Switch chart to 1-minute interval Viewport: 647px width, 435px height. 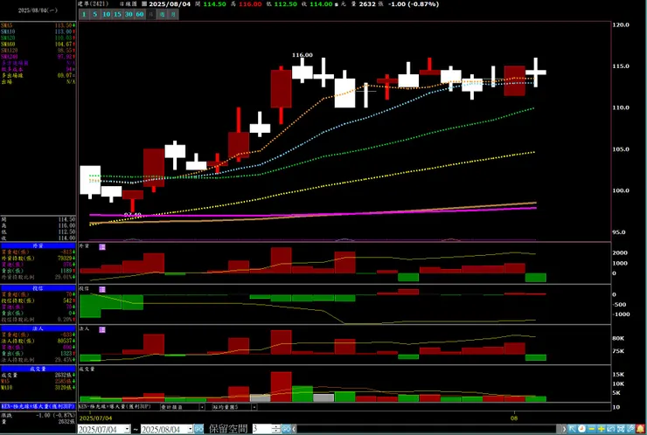[84, 14]
